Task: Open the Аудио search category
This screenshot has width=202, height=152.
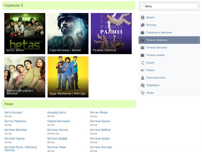Action: click(x=169, y=63)
